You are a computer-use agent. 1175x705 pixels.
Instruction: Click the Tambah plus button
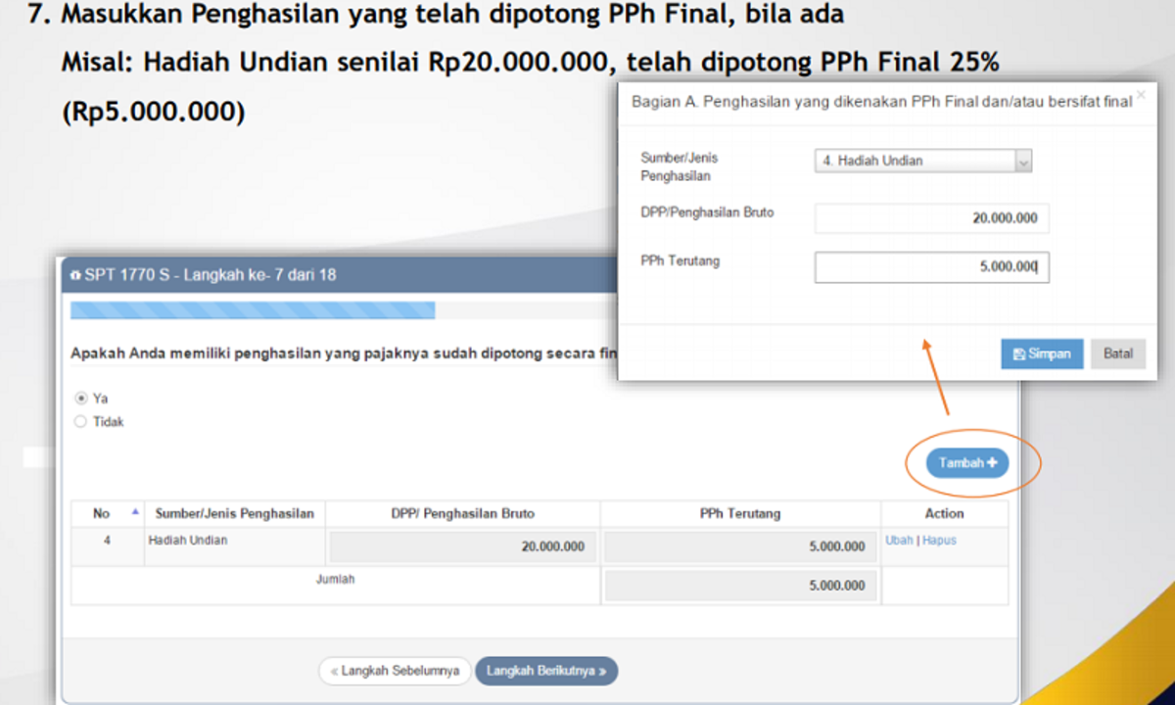coord(966,463)
